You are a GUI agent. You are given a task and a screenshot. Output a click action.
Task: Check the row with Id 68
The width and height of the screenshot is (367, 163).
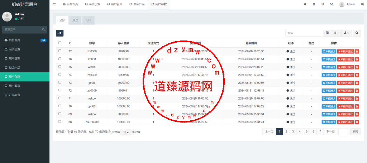coord(60,121)
